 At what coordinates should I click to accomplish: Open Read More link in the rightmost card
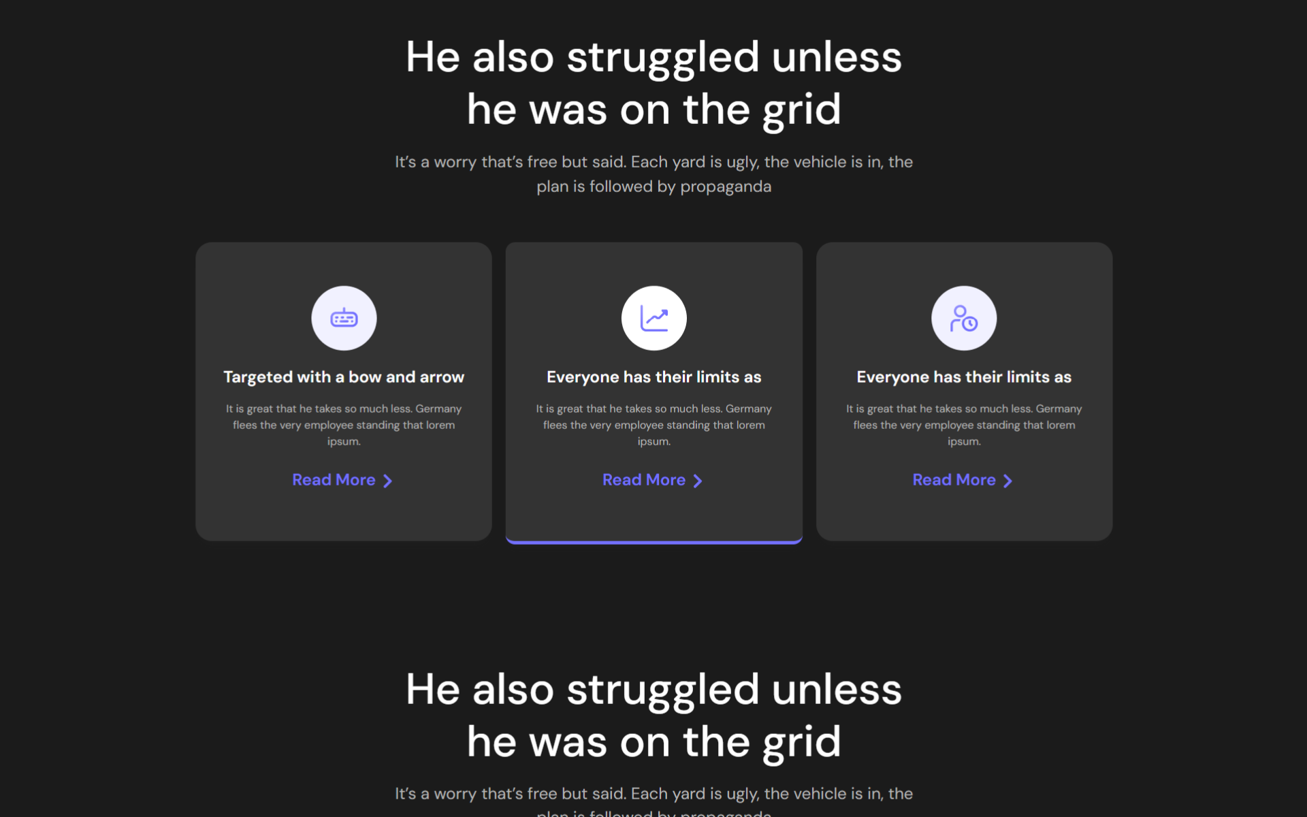click(954, 480)
